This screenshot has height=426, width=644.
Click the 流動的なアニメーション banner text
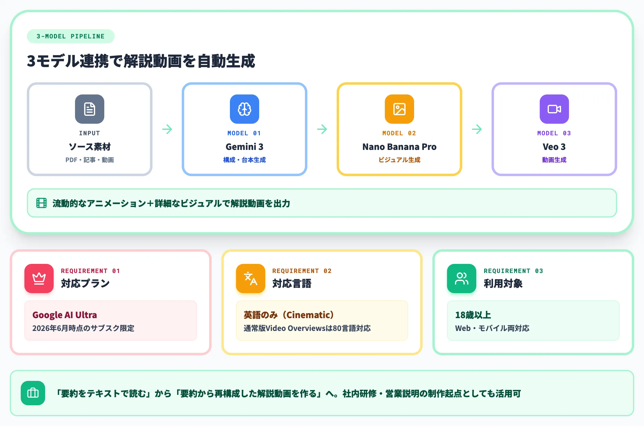pyautogui.click(x=171, y=203)
